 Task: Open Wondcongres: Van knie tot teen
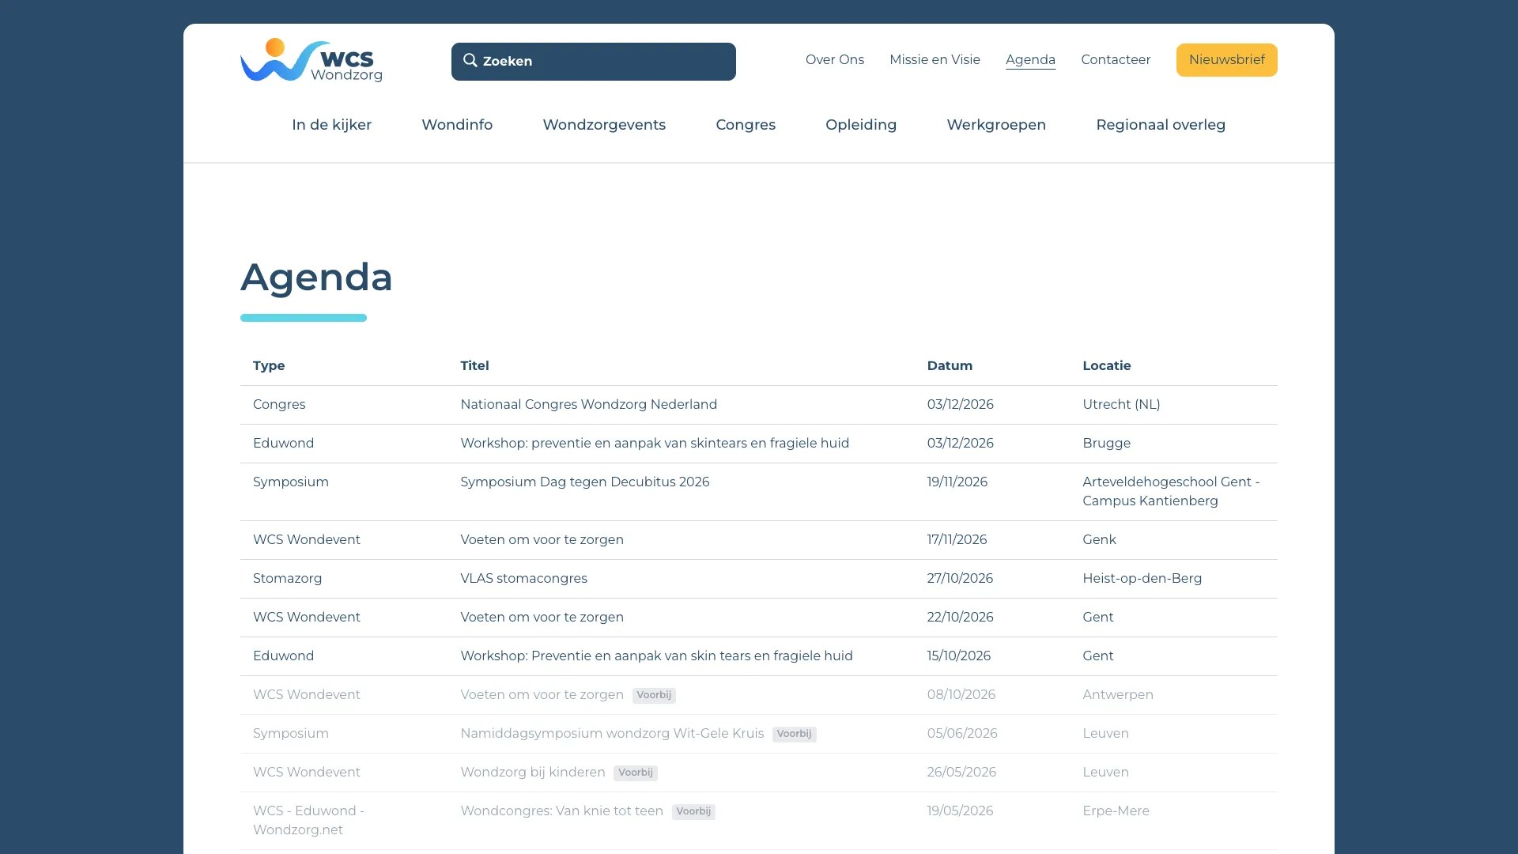[561, 811]
